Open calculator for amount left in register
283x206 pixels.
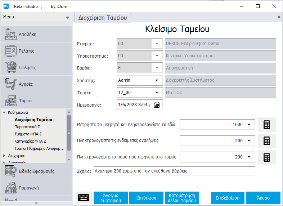coord(266,157)
